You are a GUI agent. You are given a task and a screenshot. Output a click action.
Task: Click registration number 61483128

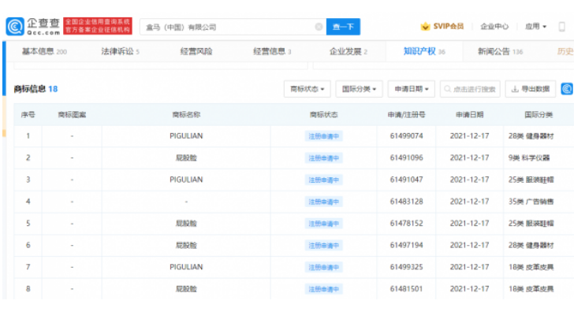click(406, 202)
